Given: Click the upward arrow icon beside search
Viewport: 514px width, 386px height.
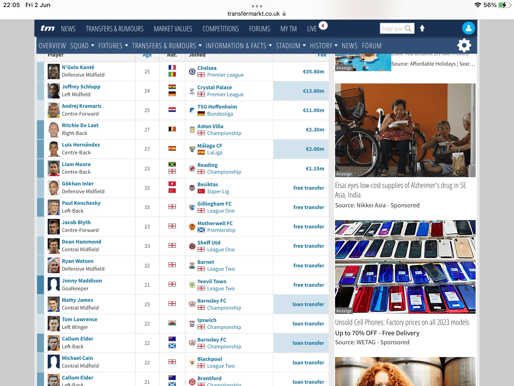Looking at the screenshot, I should tap(422, 28).
